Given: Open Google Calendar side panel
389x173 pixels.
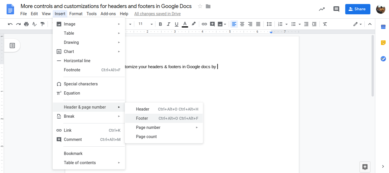Looking at the screenshot, I should [383, 27].
